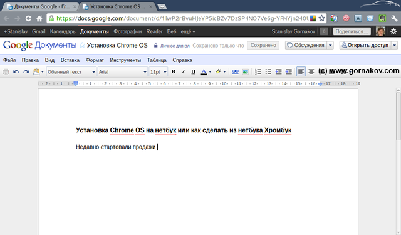Open the Обсуждения discussions button

306,45
